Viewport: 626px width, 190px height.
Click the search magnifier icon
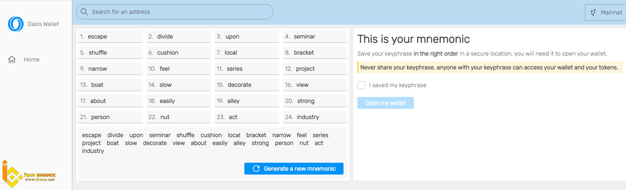84,12
